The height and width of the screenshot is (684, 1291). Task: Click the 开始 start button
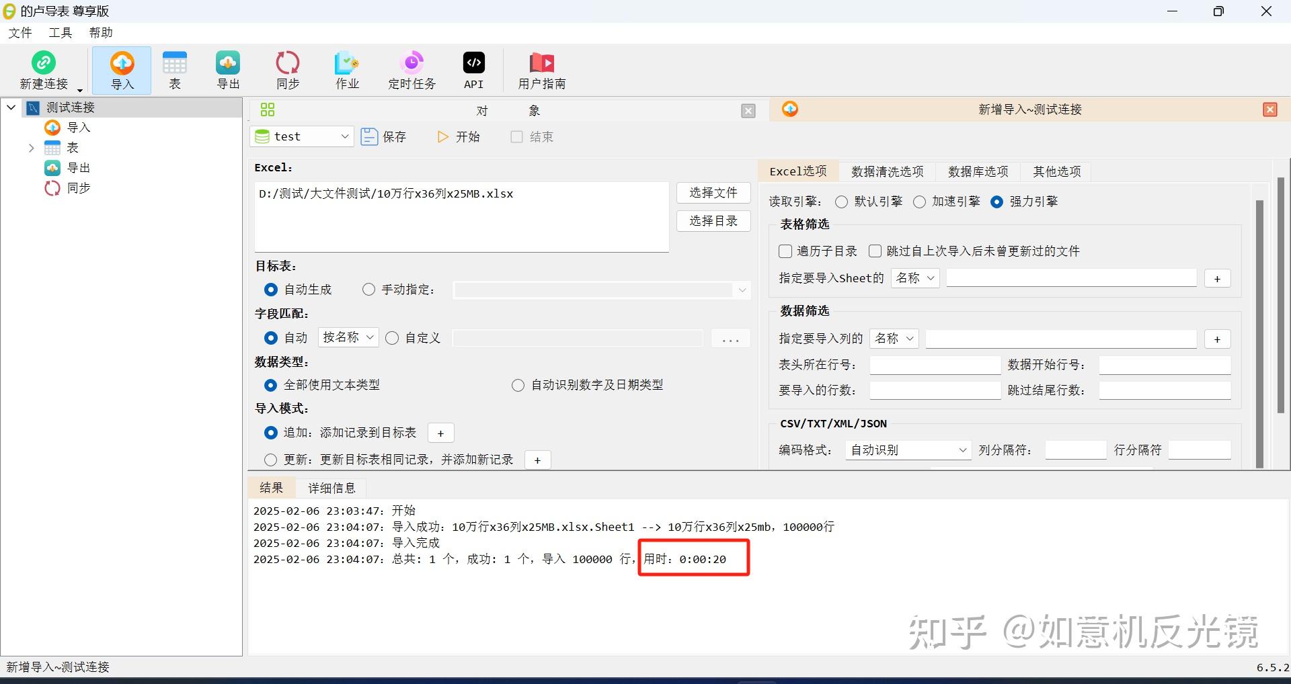pyautogui.click(x=459, y=136)
